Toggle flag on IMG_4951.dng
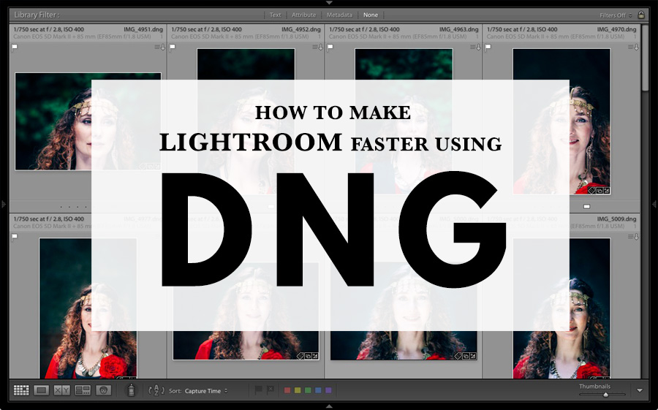The image size is (658, 410). pyautogui.click(x=15, y=48)
